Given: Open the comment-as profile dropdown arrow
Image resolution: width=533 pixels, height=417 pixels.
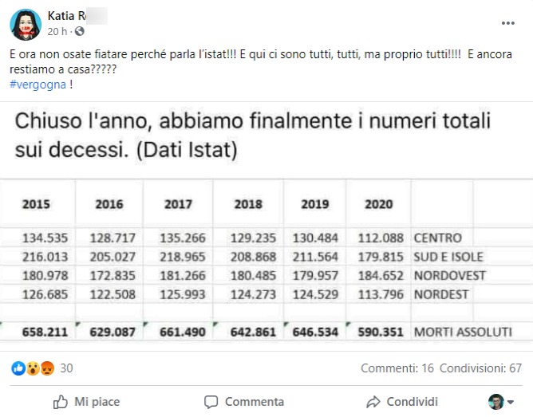Looking at the screenshot, I should [x=510, y=402].
